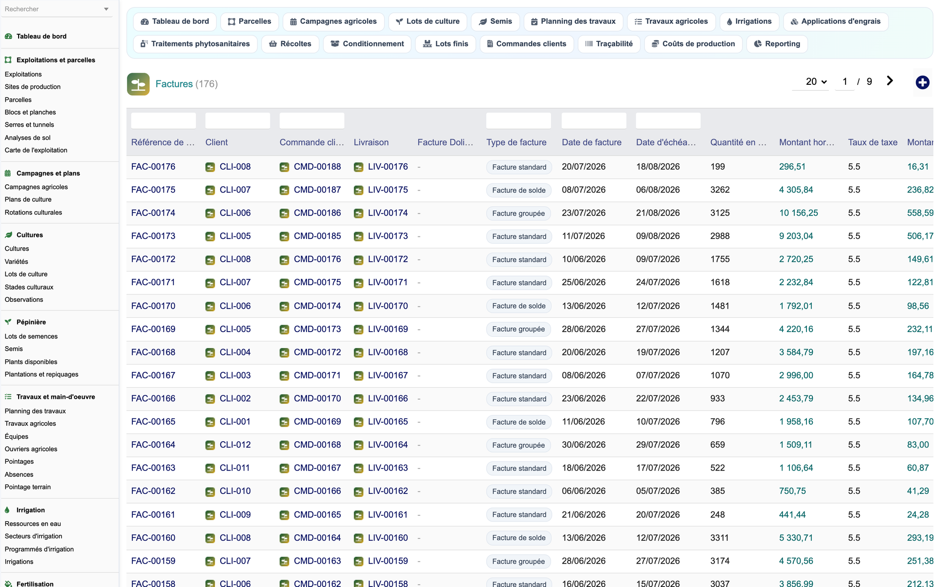Open invoice FAC-00170

(153, 306)
